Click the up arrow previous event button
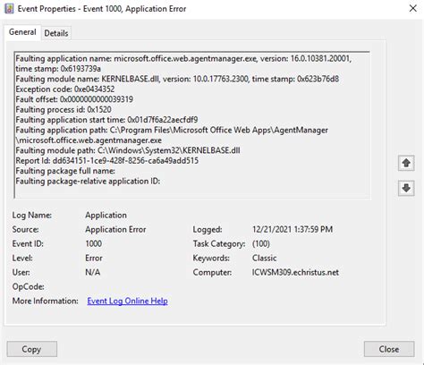Image resolution: width=424 pixels, height=365 pixels. pyautogui.click(x=406, y=163)
